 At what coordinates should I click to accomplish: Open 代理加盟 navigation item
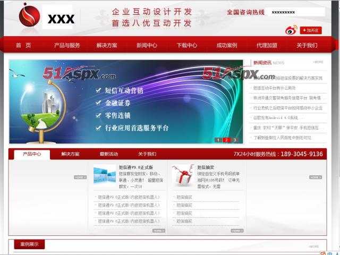point(267,45)
